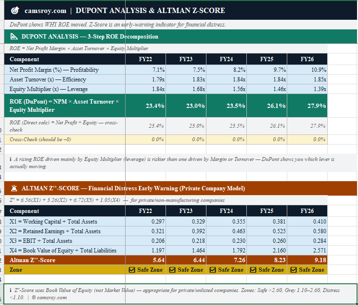This screenshot has height=305, width=358.
Task: Select the 5.64 Altman score cell
Action: 145,260
